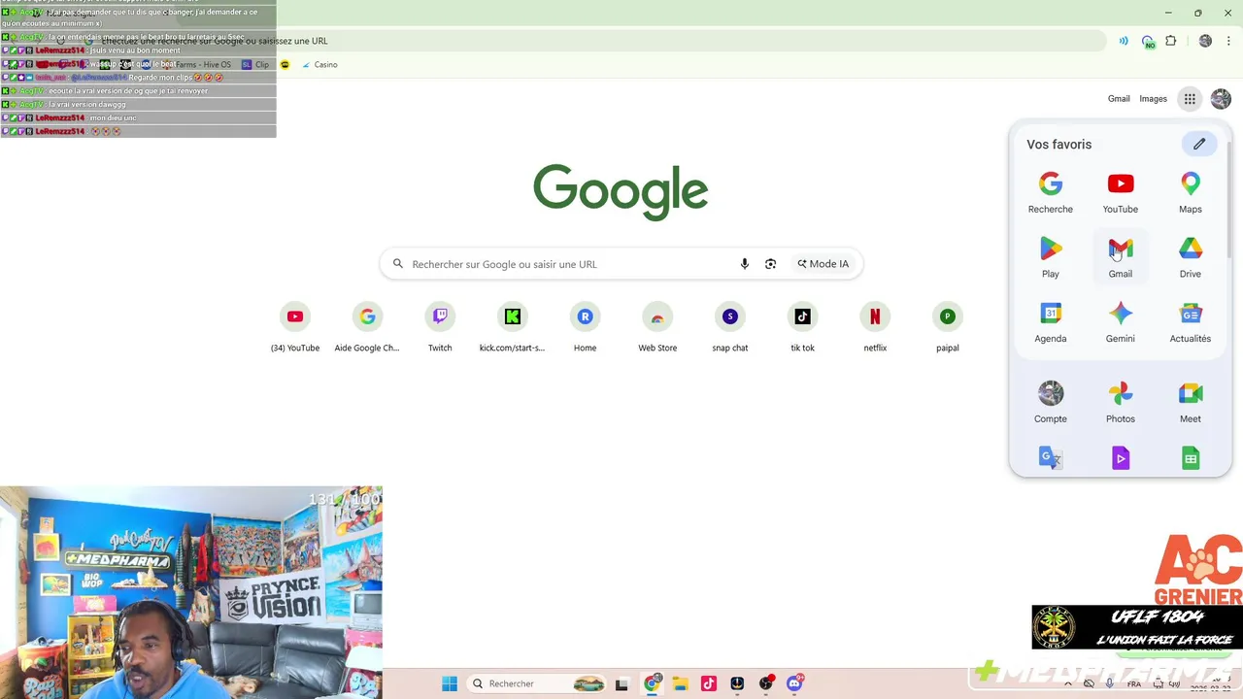Open the TikTok taskbar app
This screenshot has height=699, width=1243.
point(708,683)
